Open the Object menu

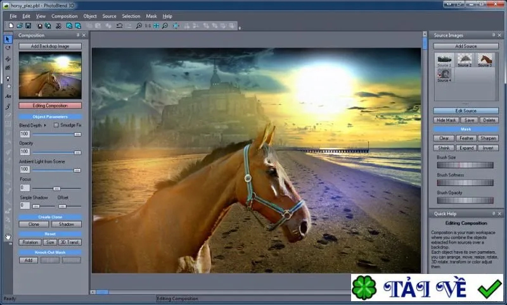(90, 16)
